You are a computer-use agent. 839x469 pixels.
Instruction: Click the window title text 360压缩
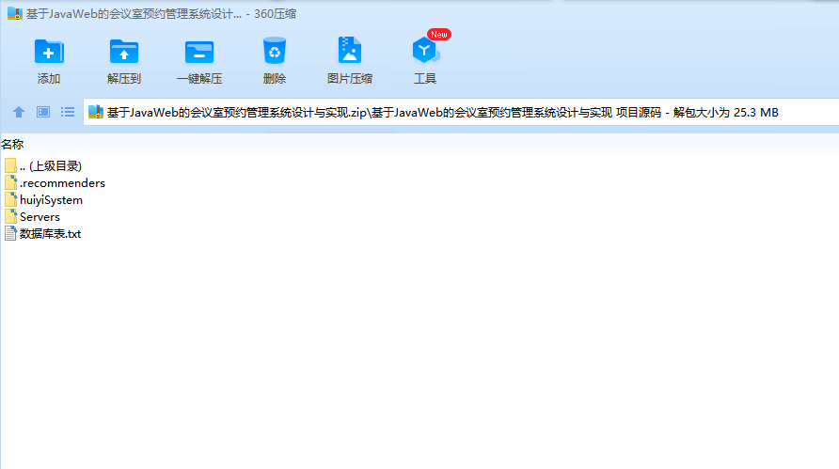click(275, 14)
